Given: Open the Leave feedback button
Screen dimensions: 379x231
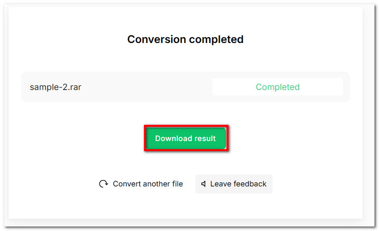Looking at the screenshot, I should pyautogui.click(x=234, y=184).
